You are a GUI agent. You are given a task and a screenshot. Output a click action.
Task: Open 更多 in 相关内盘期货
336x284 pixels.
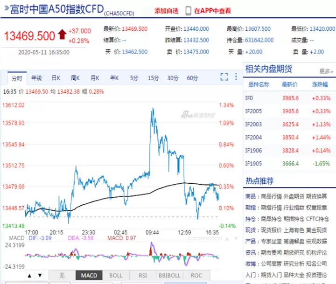[326, 71]
